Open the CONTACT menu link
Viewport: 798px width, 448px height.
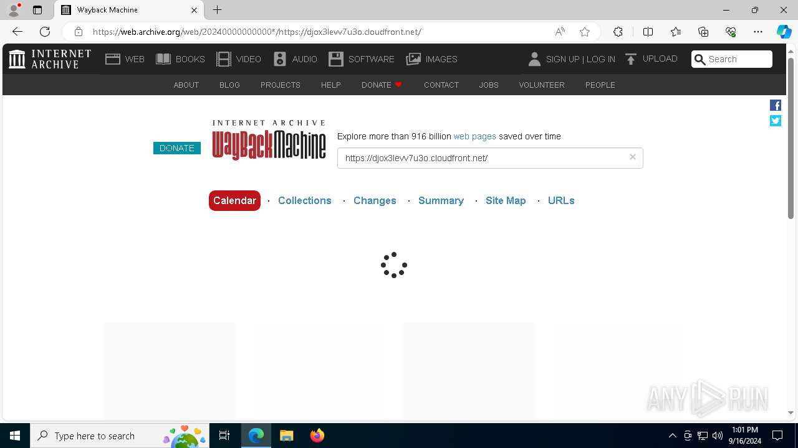(x=441, y=85)
